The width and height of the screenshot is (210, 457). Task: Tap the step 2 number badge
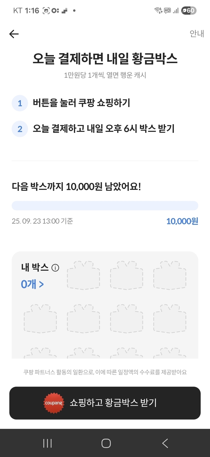click(20, 129)
